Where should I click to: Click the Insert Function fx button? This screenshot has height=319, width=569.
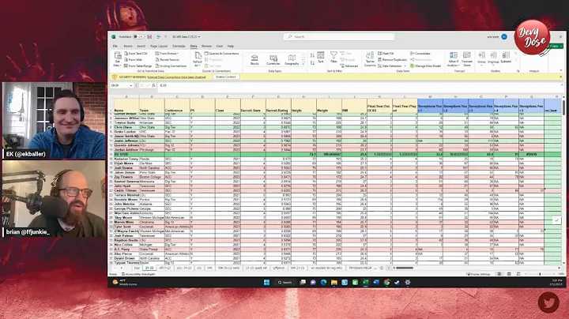pos(153,85)
